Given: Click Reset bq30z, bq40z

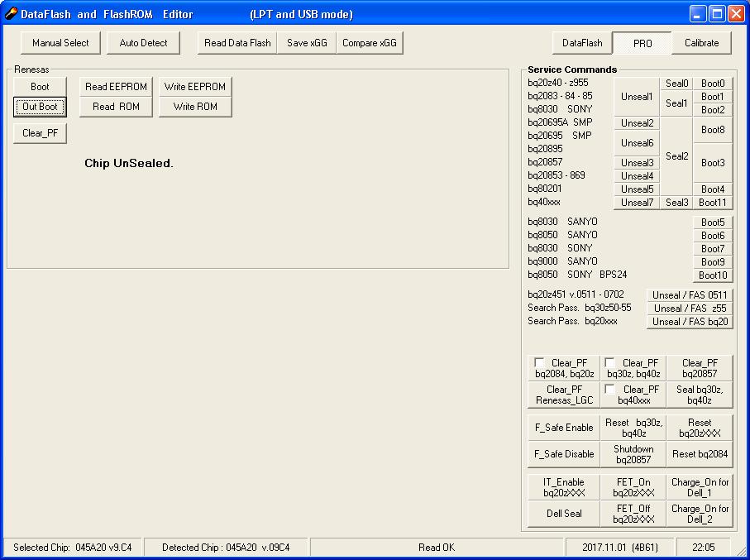Looking at the screenshot, I should 633,428.
